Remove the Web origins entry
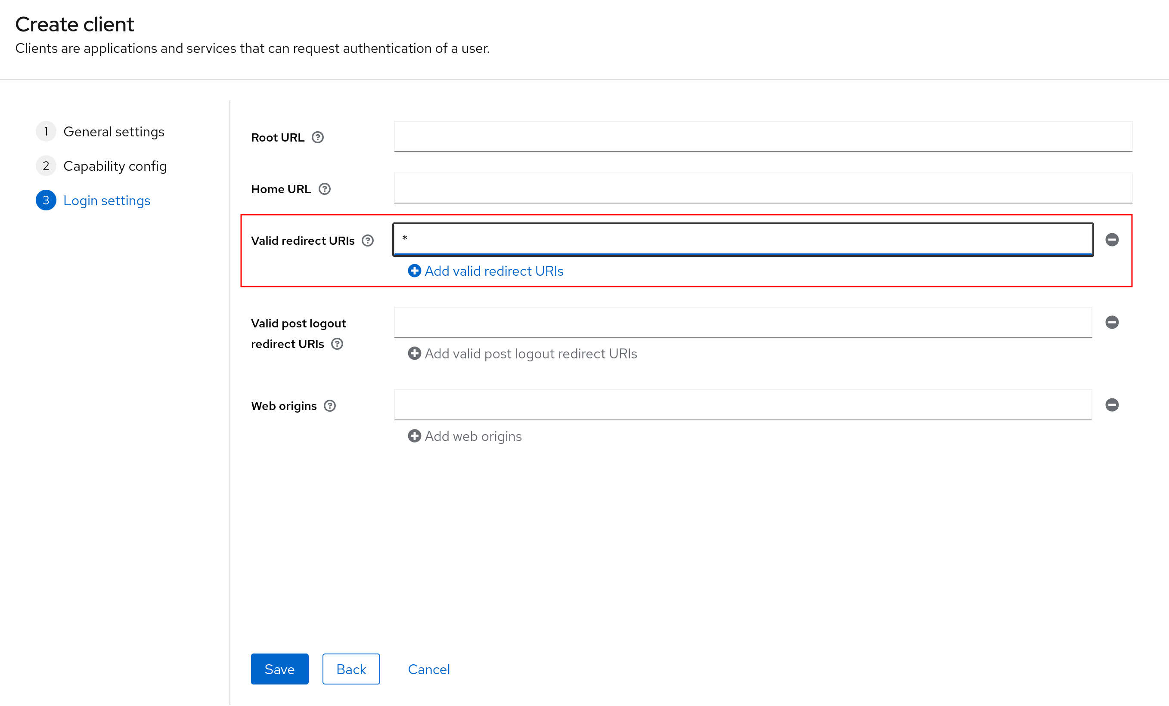This screenshot has width=1169, height=706. pos(1113,405)
